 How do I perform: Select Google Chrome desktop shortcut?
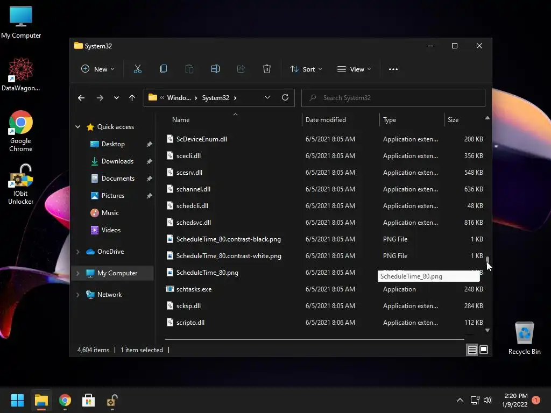[21, 131]
